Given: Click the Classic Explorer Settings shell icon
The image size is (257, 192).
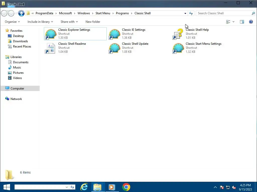Looking at the screenshot, I should [51, 34].
